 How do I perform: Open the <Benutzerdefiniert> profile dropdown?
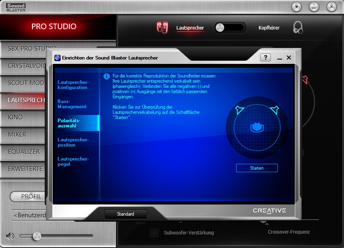pyautogui.click(x=29, y=215)
